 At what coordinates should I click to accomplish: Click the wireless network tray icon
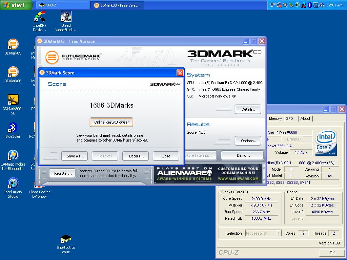[x=273, y=5]
